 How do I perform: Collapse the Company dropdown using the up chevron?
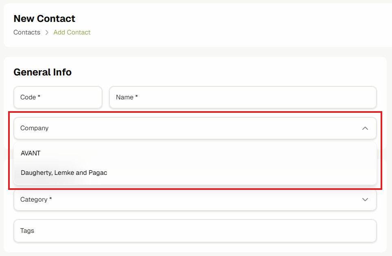(x=365, y=128)
